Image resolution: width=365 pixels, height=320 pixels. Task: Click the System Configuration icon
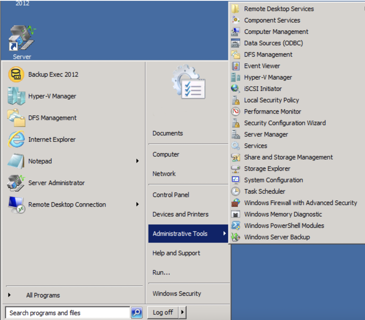point(235,180)
